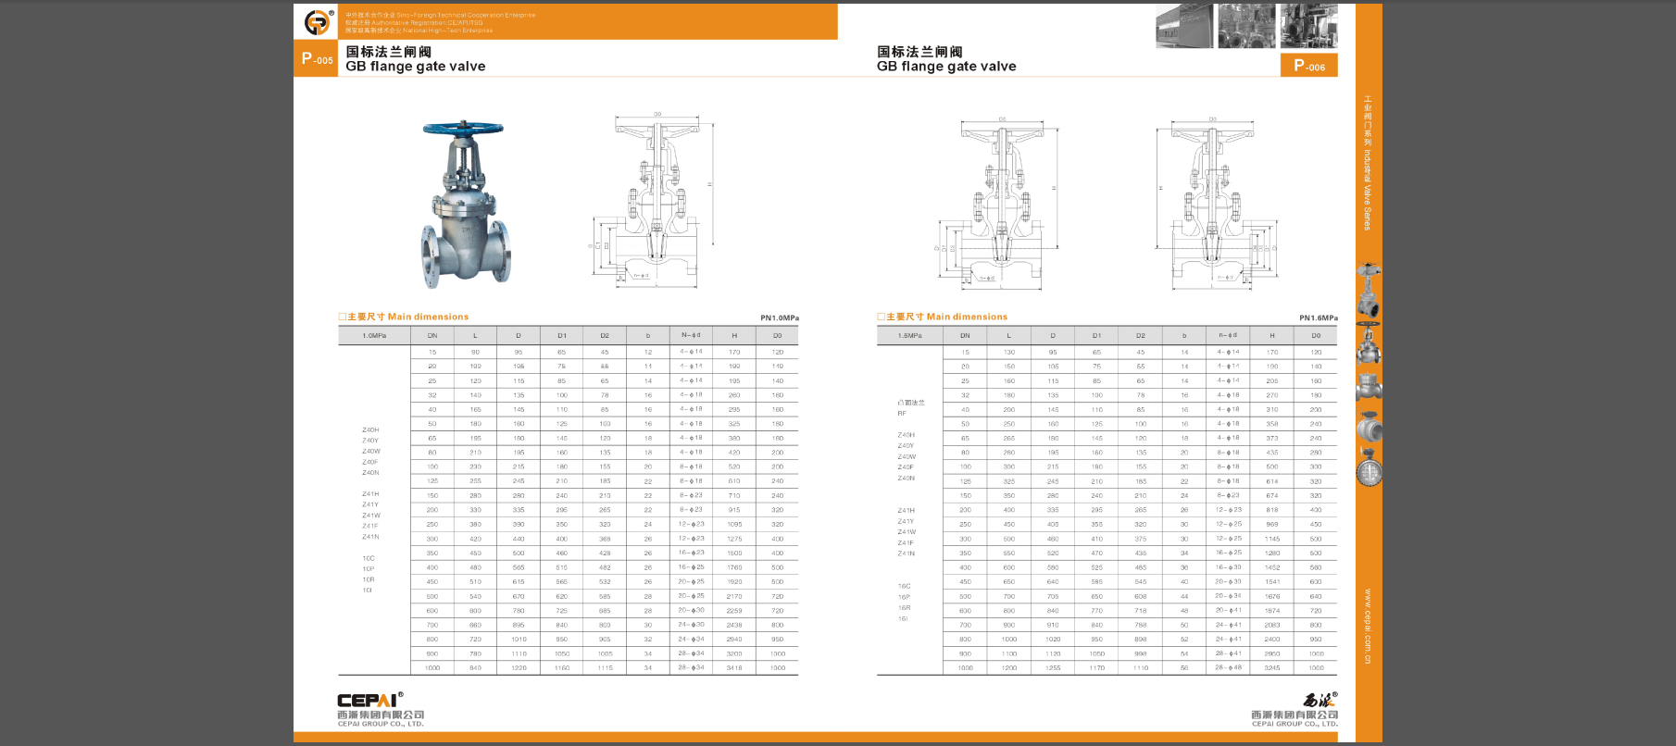Image resolution: width=1676 pixels, height=746 pixels.
Task: Click DN '1000' cell in left table's last row
Action: [x=432, y=668]
